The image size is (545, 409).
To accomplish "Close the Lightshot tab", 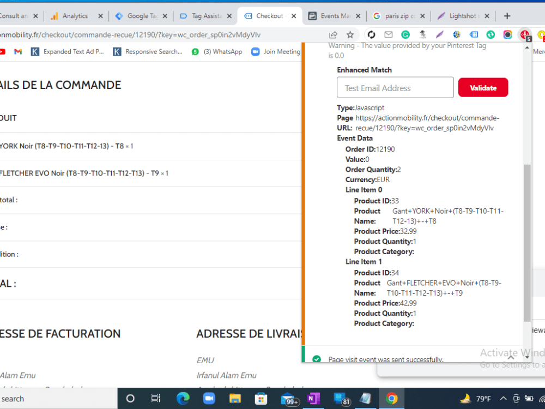I will [487, 16].
